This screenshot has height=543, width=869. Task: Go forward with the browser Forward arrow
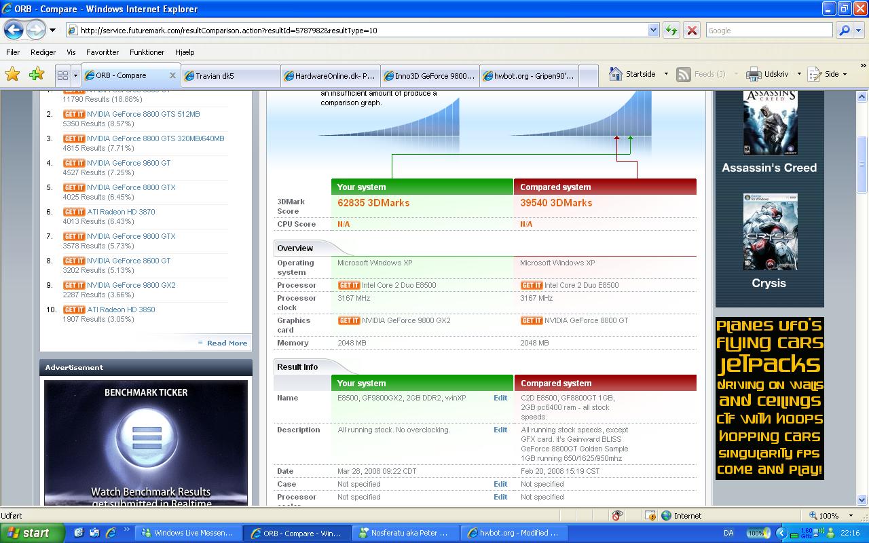36,30
